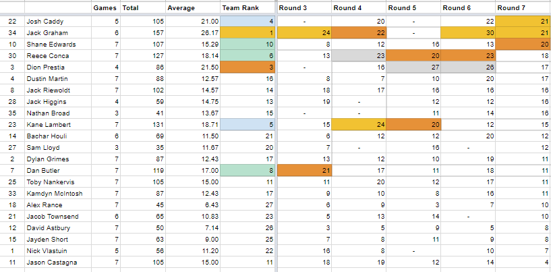Click the Games column header
Image resolution: width=551 pixels, height=272 pixels.
pyautogui.click(x=106, y=8)
